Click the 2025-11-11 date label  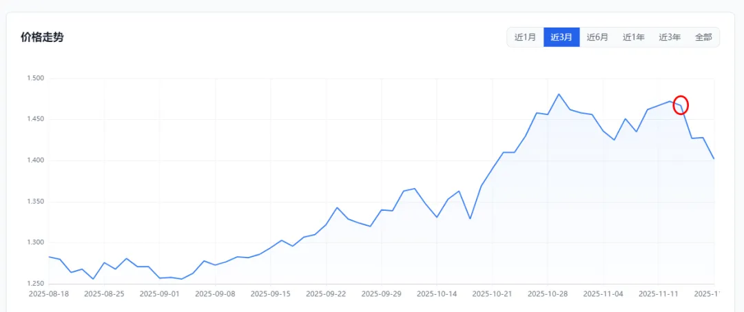pos(659,293)
